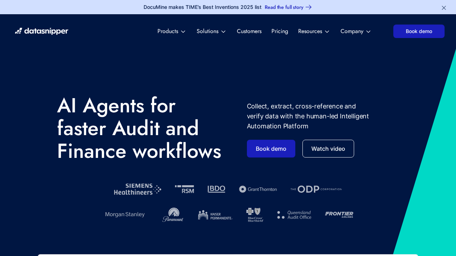Viewport: 456px width, 256px height.
Task: Click the Watch video button
Action: point(328,149)
